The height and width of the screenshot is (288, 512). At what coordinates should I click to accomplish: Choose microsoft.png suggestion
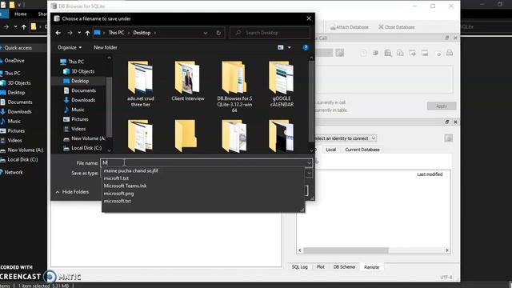[119, 194]
